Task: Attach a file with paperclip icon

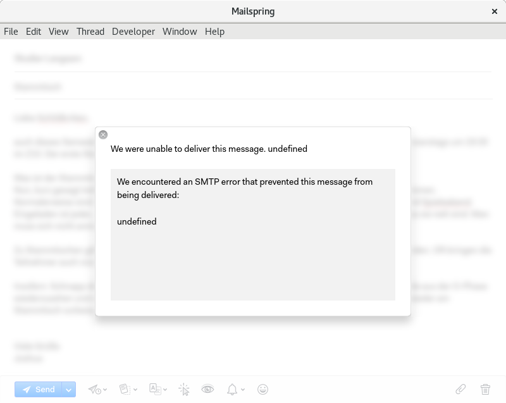Action: point(460,389)
